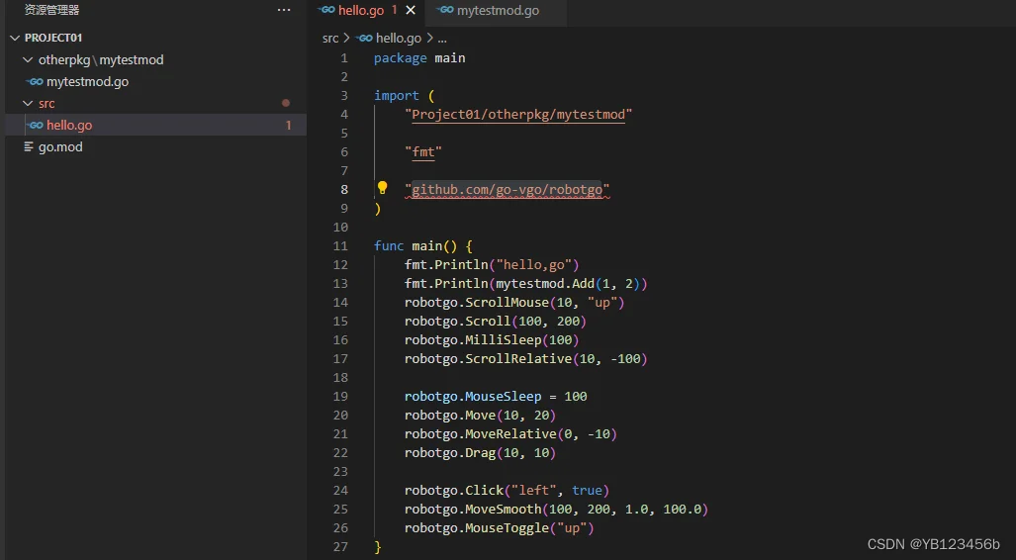
Task: Click robotgo.MoveRelative(0, -10) line
Action: pyautogui.click(x=510, y=433)
